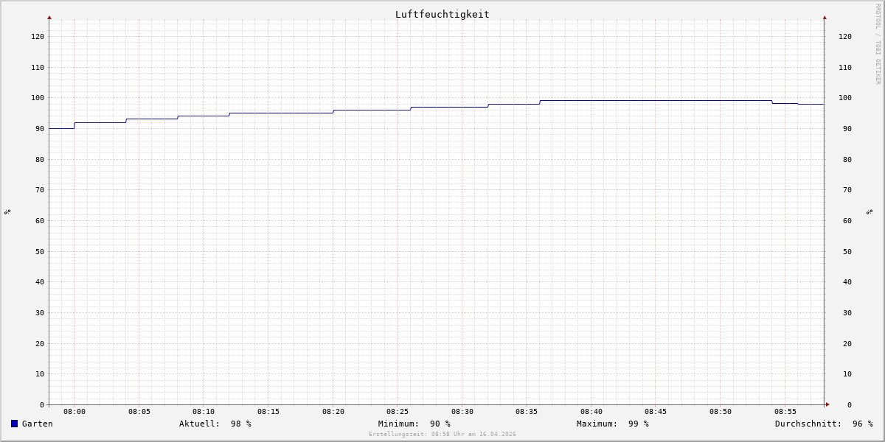Screen dimensions: 885x442
Task: Click the Maximum: 99 % value
Action: [613, 424]
